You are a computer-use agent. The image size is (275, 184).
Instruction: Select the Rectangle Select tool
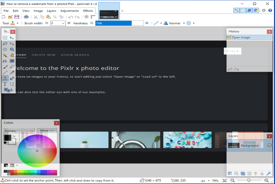coord(5,38)
